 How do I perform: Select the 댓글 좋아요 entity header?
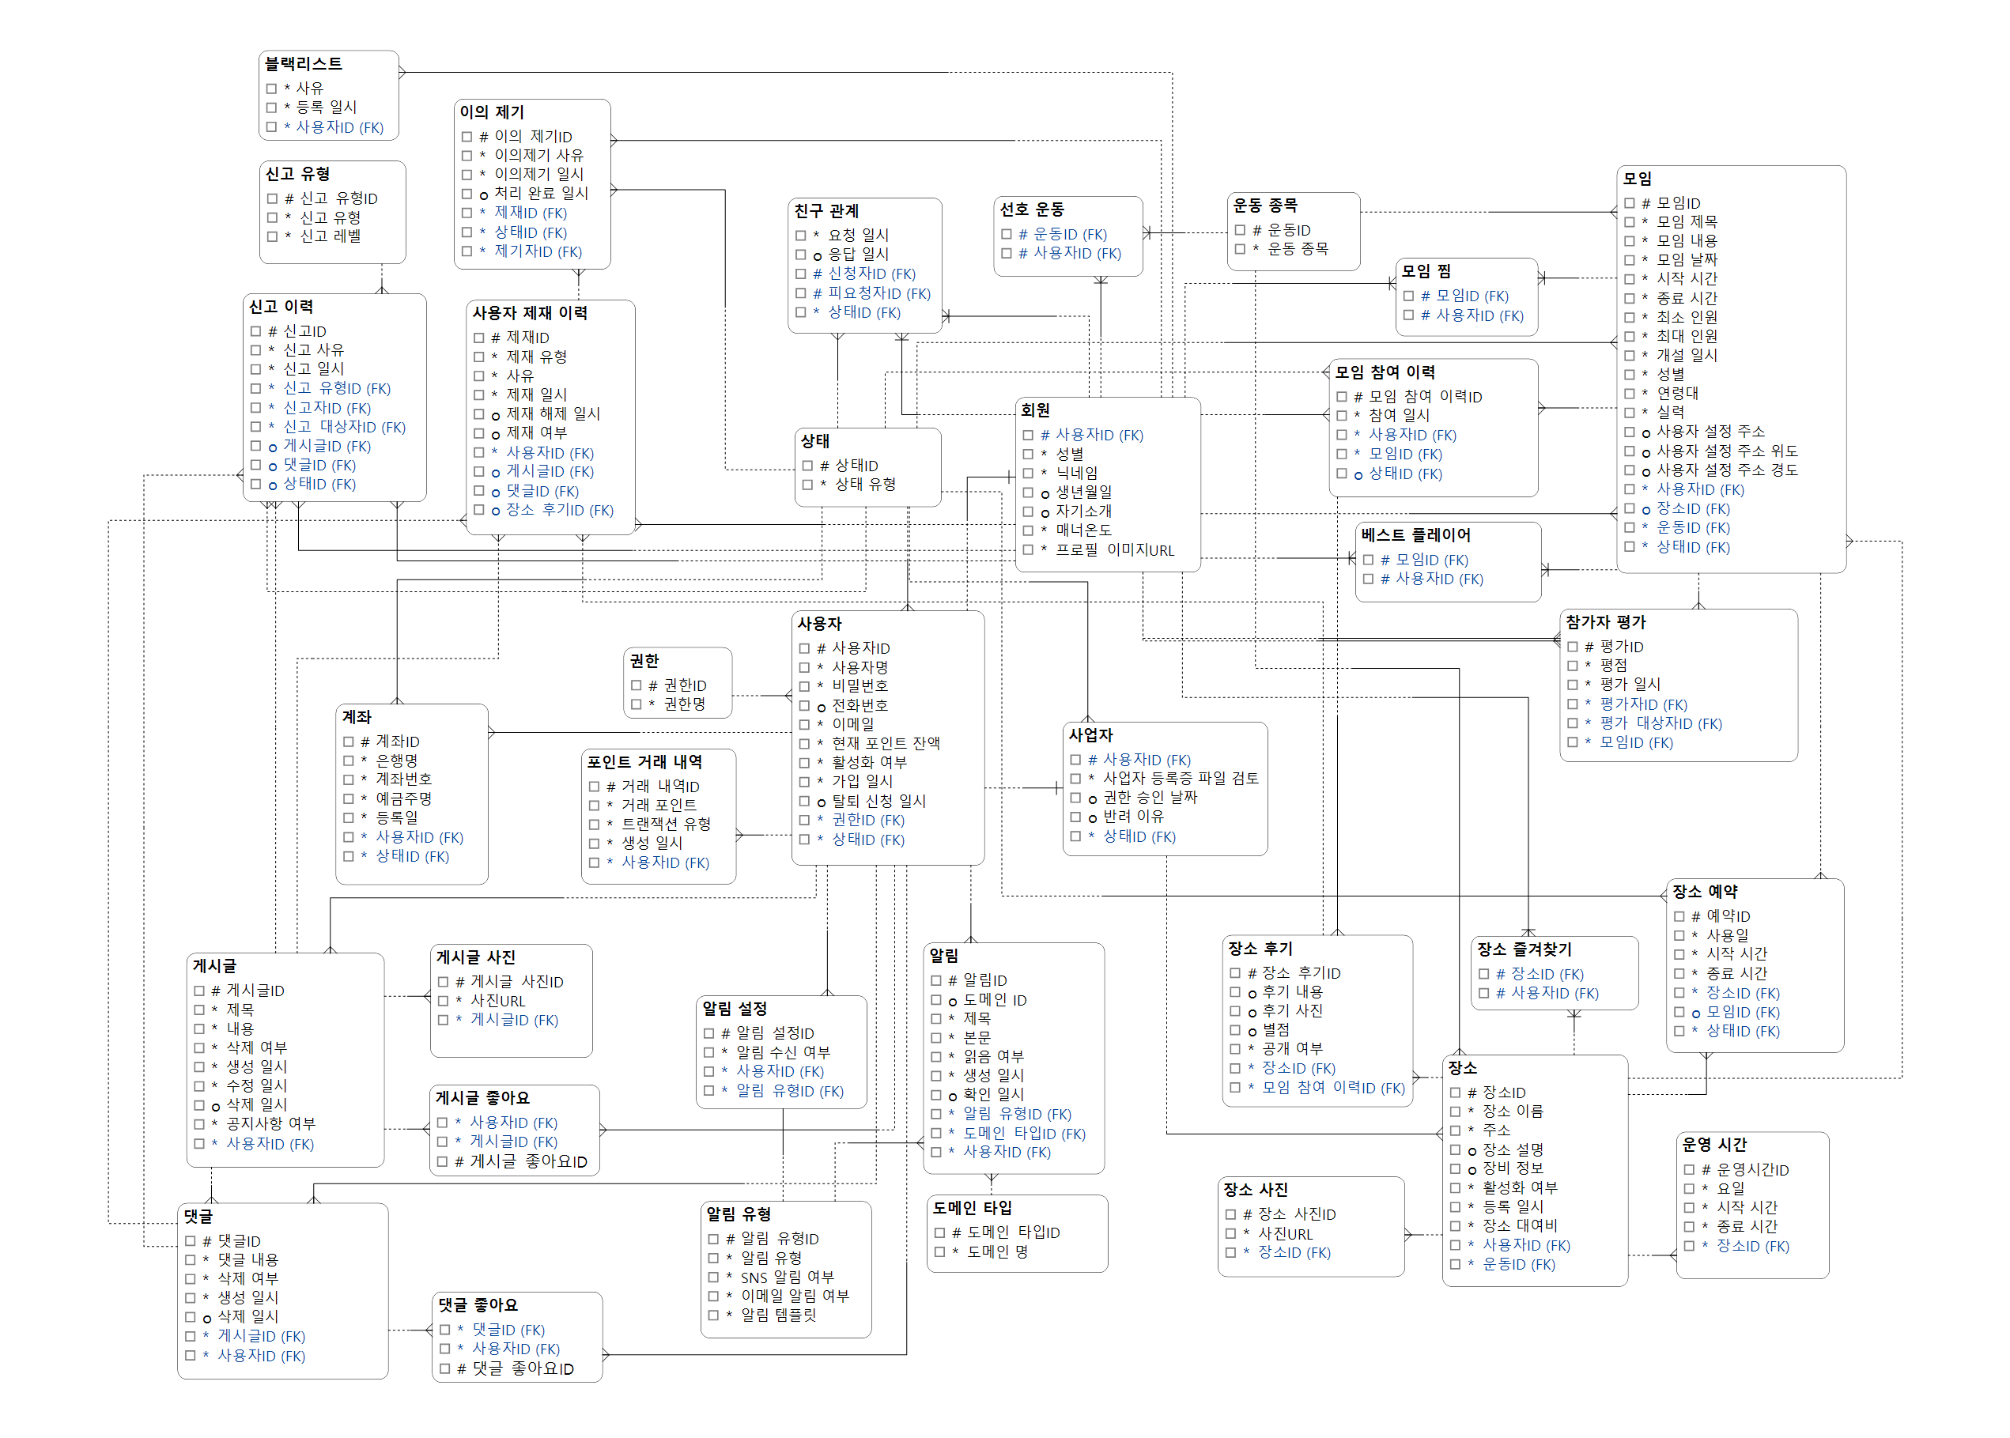478,1304
